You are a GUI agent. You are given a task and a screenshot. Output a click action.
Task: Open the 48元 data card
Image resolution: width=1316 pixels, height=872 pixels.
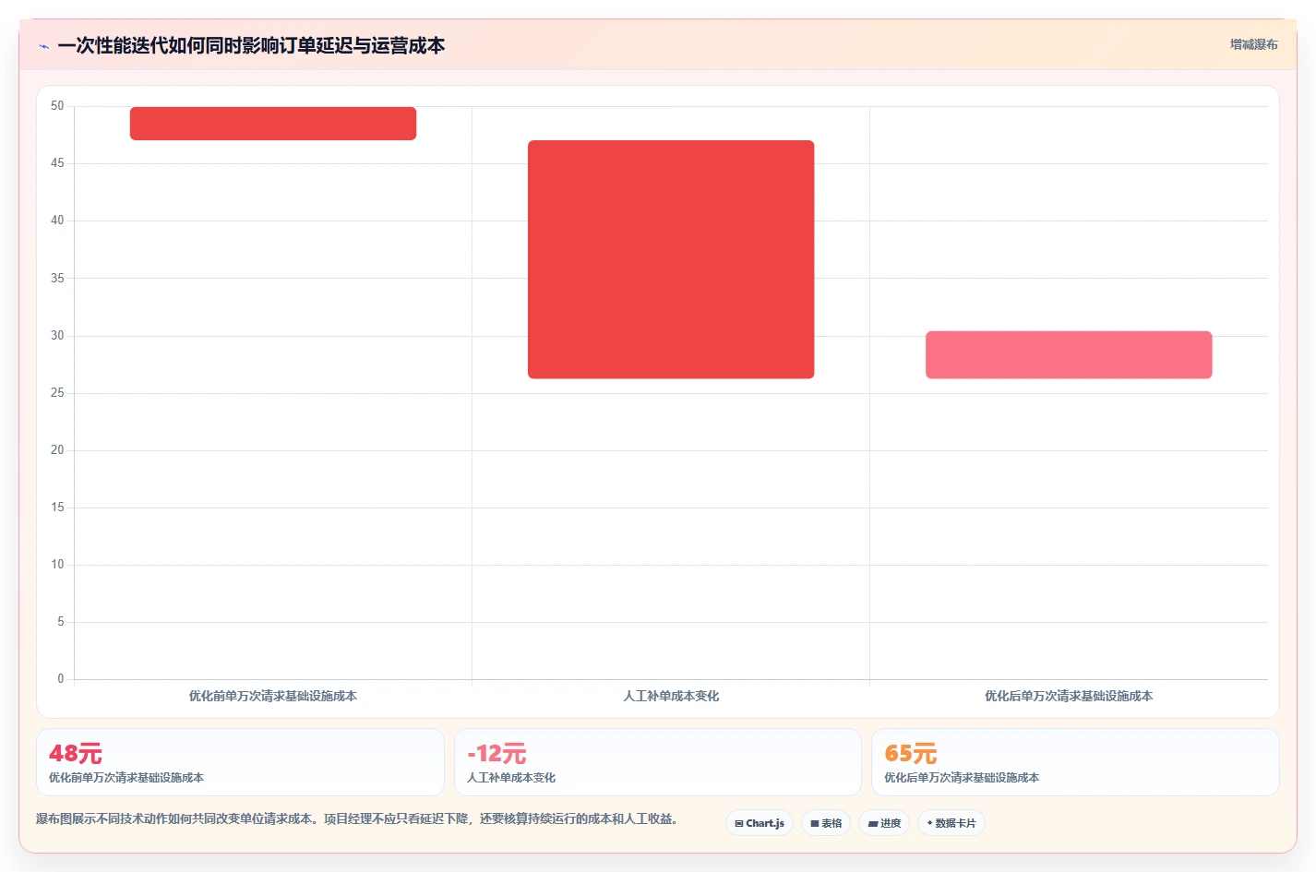240,762
